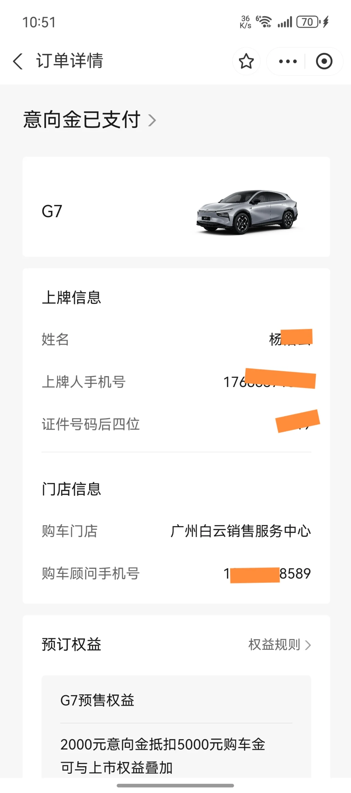The image size is (351, 793).
Task: Tap the 意向金已支付 heading
Action: [82, 119]
